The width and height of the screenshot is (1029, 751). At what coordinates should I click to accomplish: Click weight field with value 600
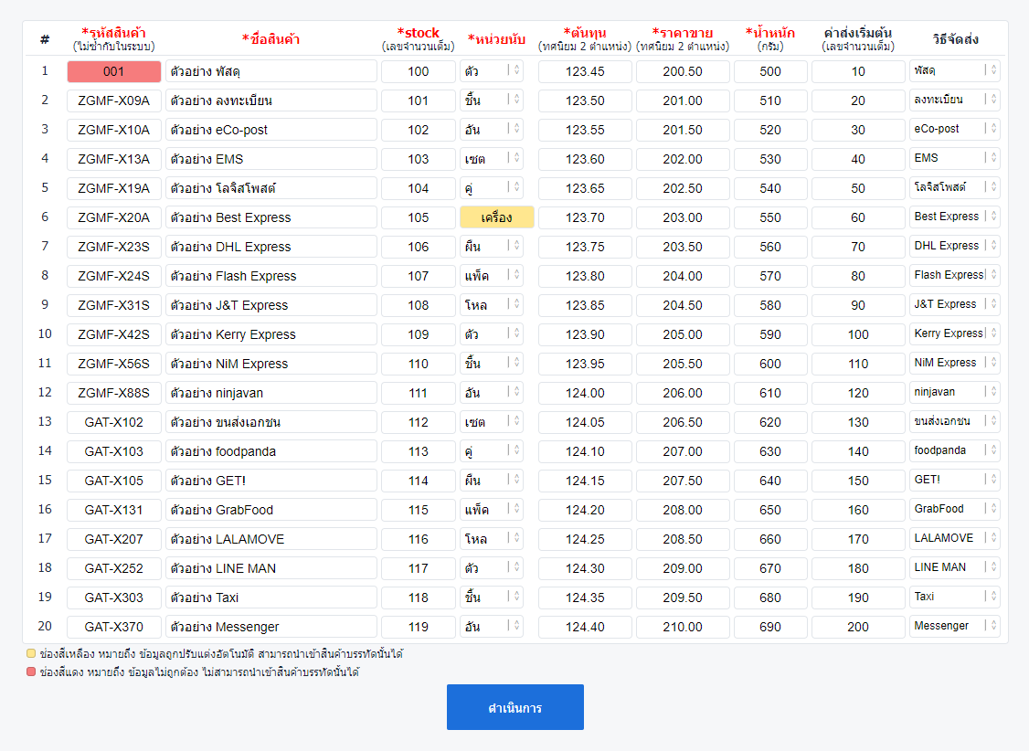tap(770, 364)
